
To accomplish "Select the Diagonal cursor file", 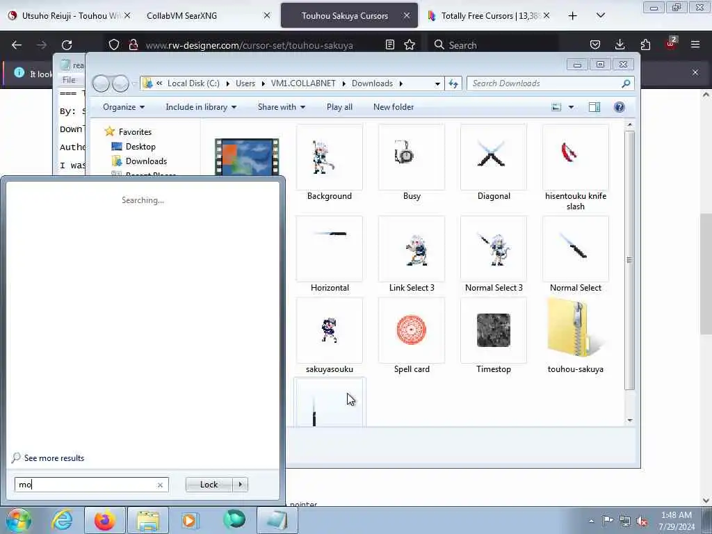I will pyautogui.click(x=494, y=163).
